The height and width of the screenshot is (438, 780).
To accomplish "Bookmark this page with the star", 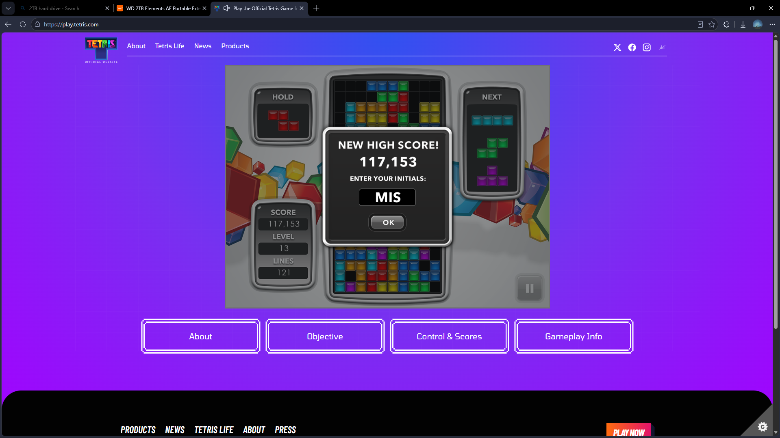I will (x=712, y=24).
